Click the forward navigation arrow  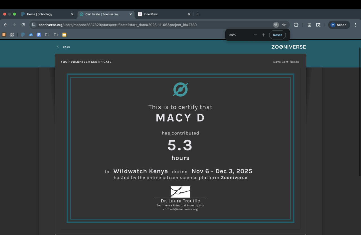click(x=14, y=25)
